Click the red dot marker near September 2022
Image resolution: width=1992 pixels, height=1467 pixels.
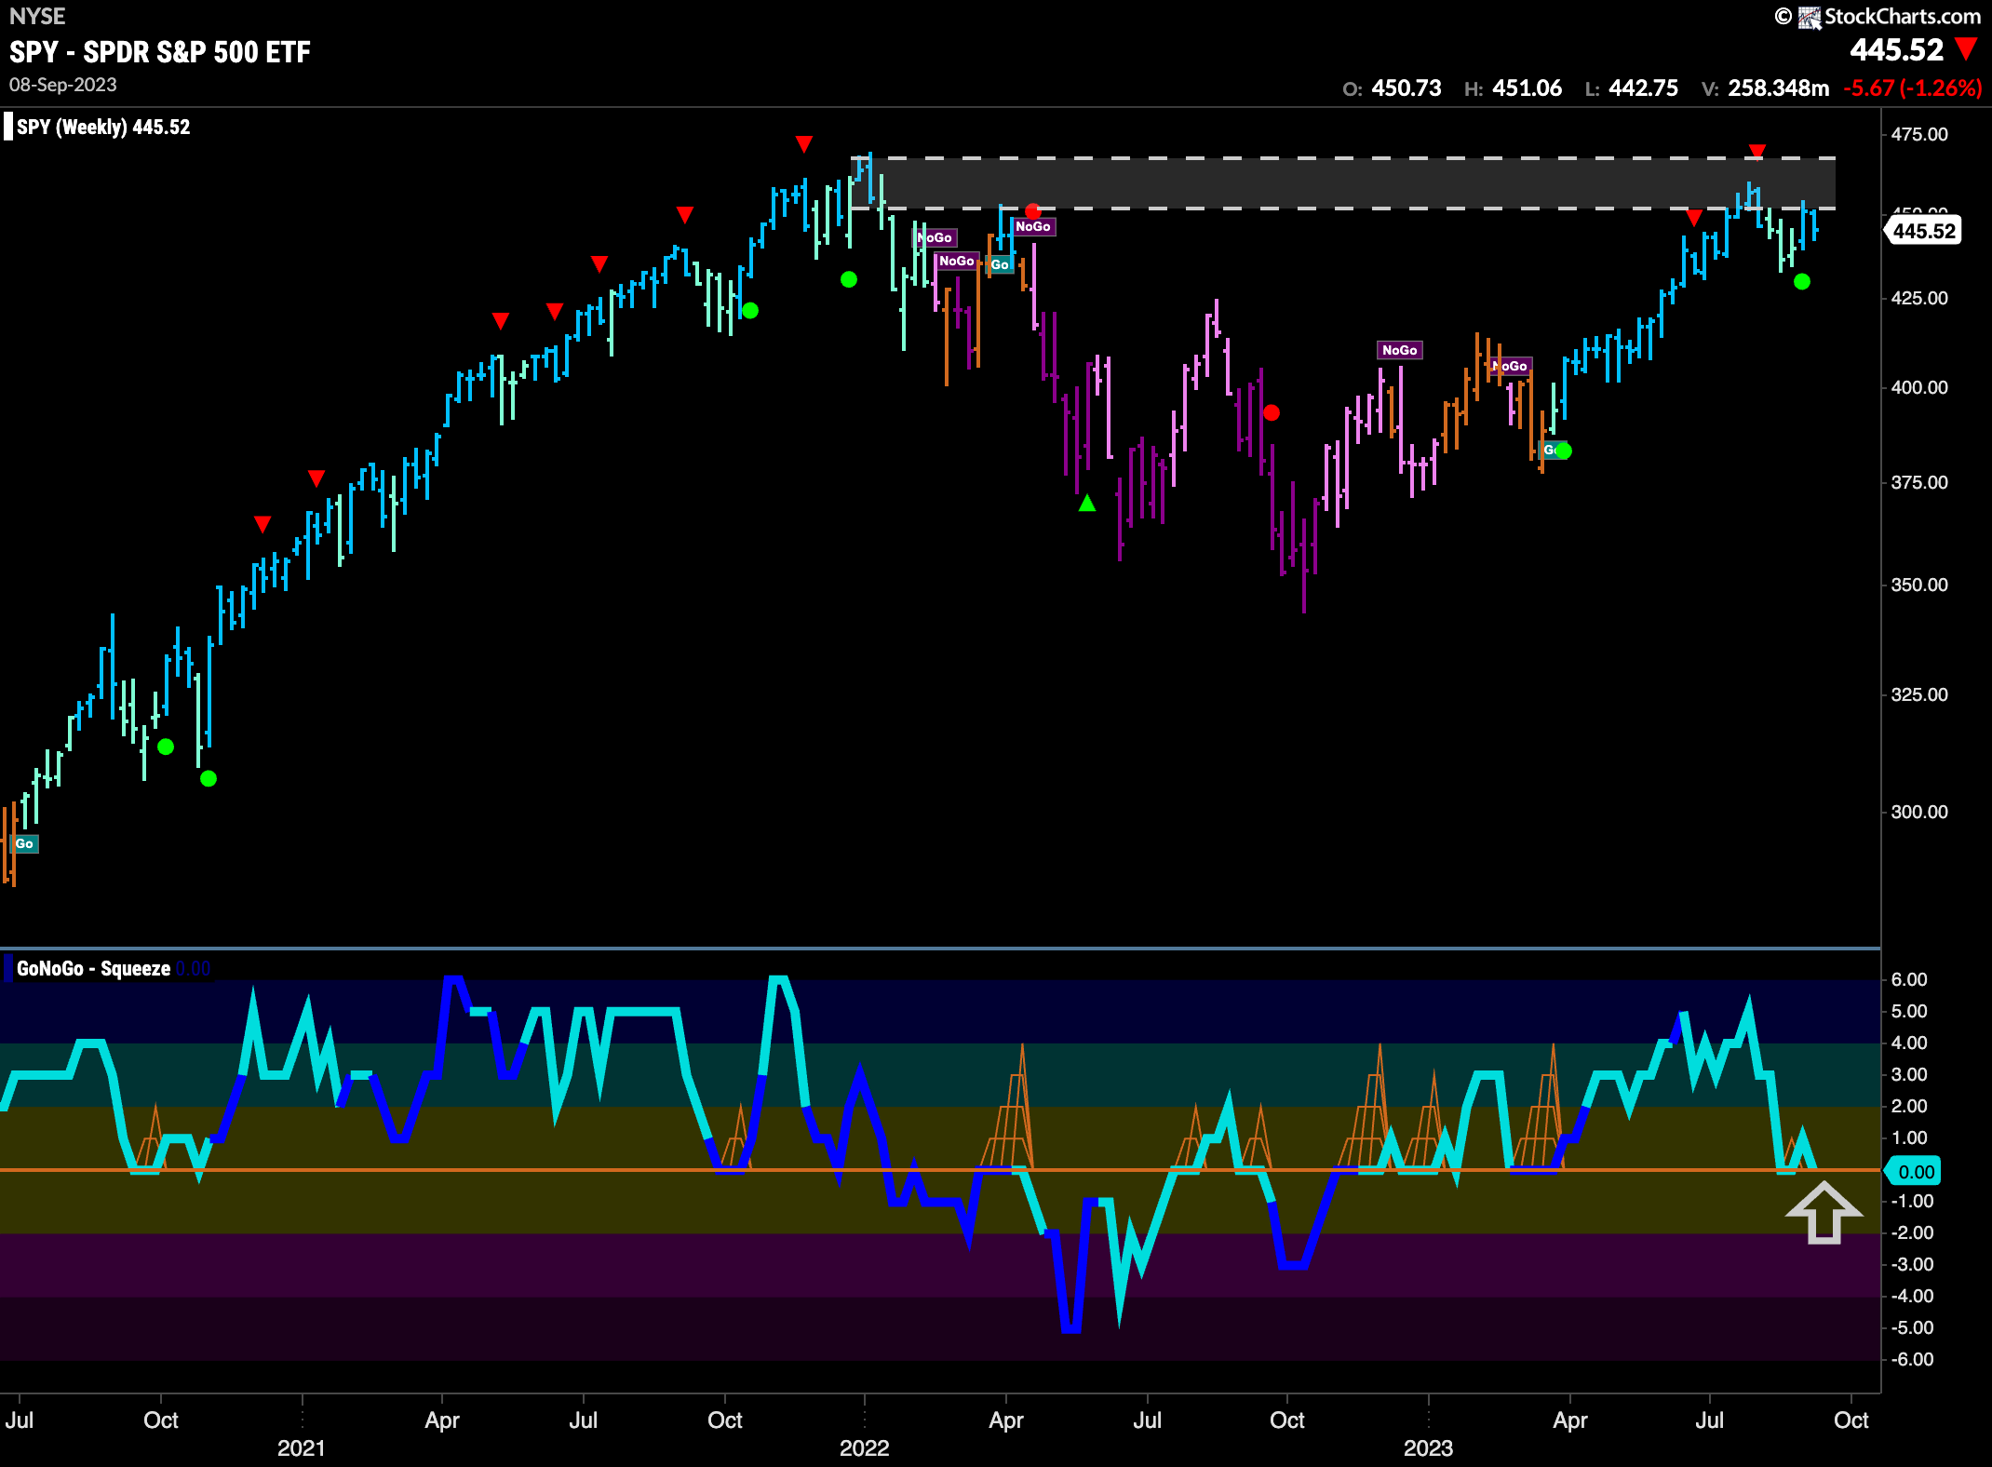[1272, 412]
